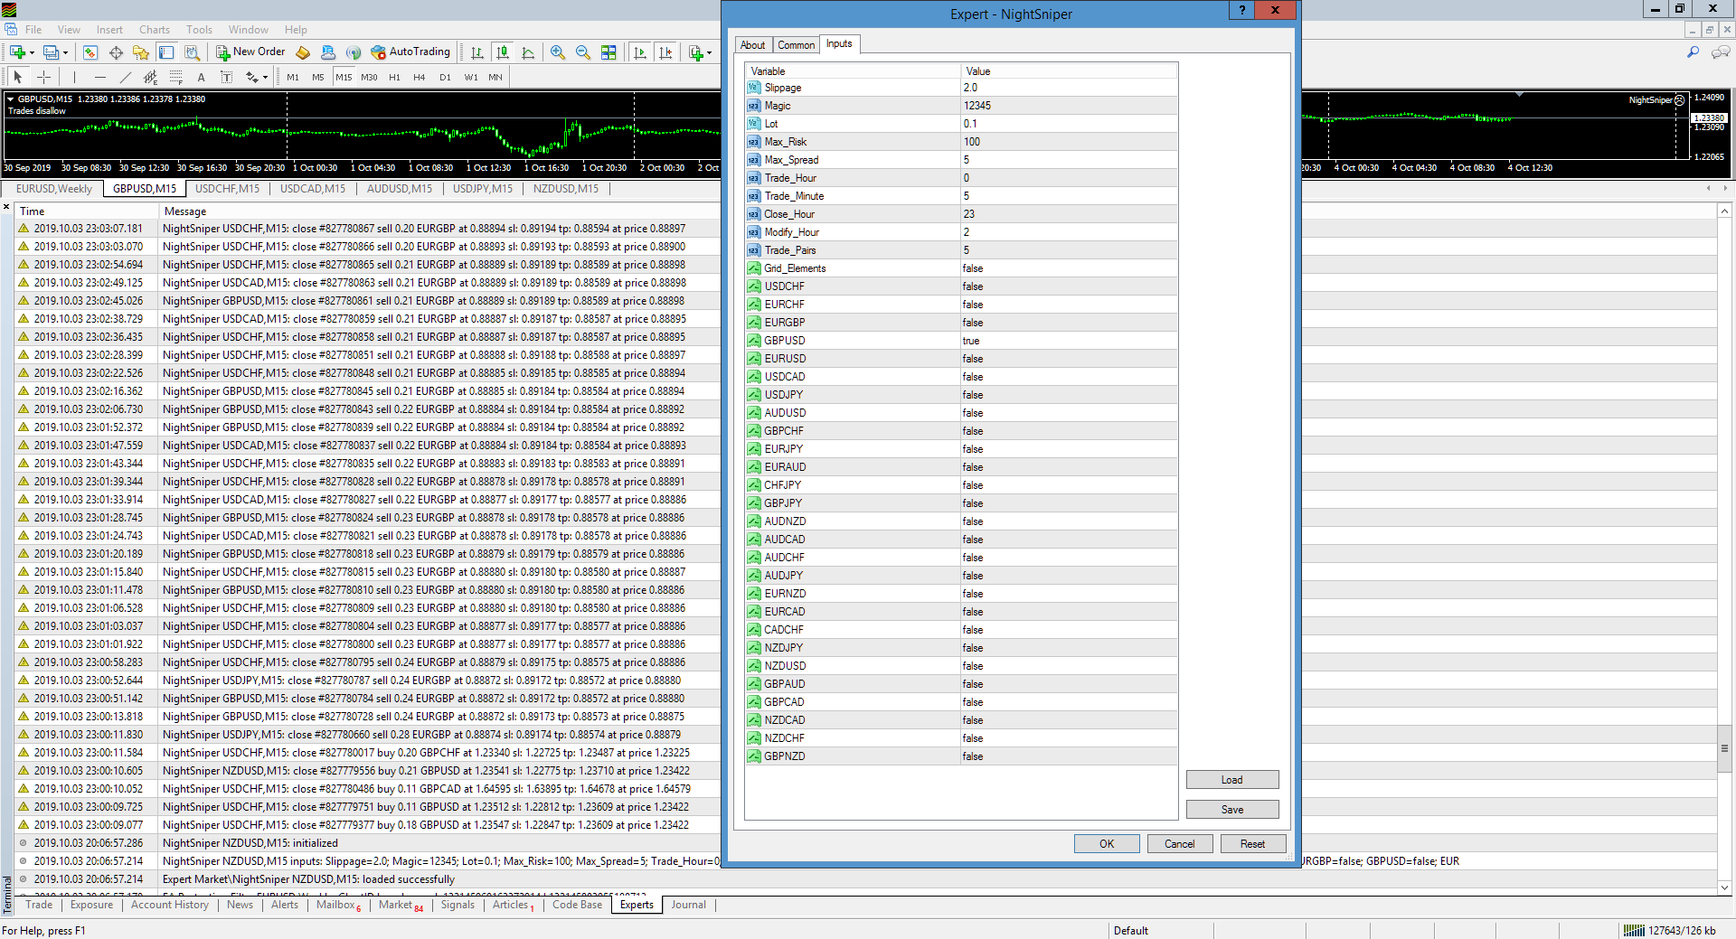This screenshot has width=1736, height=939.
Task: Select the Text Label tool
Action: click(x=226, y=77)
